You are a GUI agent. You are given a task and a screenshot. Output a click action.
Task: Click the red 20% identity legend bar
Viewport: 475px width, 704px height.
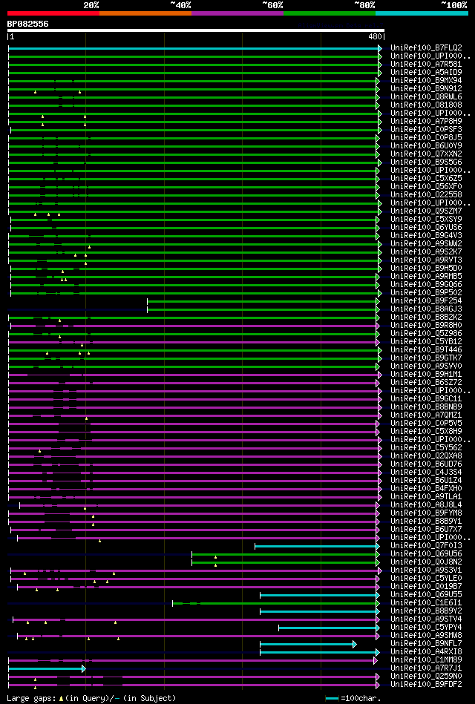point(53,13)
